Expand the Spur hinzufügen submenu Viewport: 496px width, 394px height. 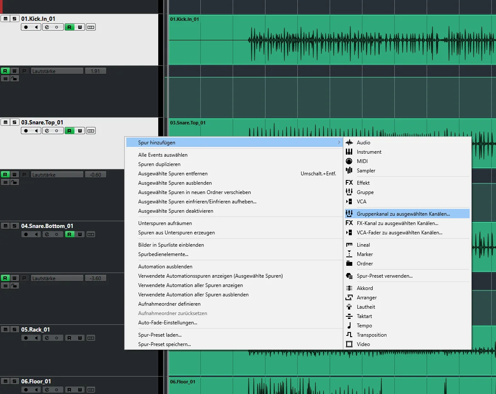(234, 143)
